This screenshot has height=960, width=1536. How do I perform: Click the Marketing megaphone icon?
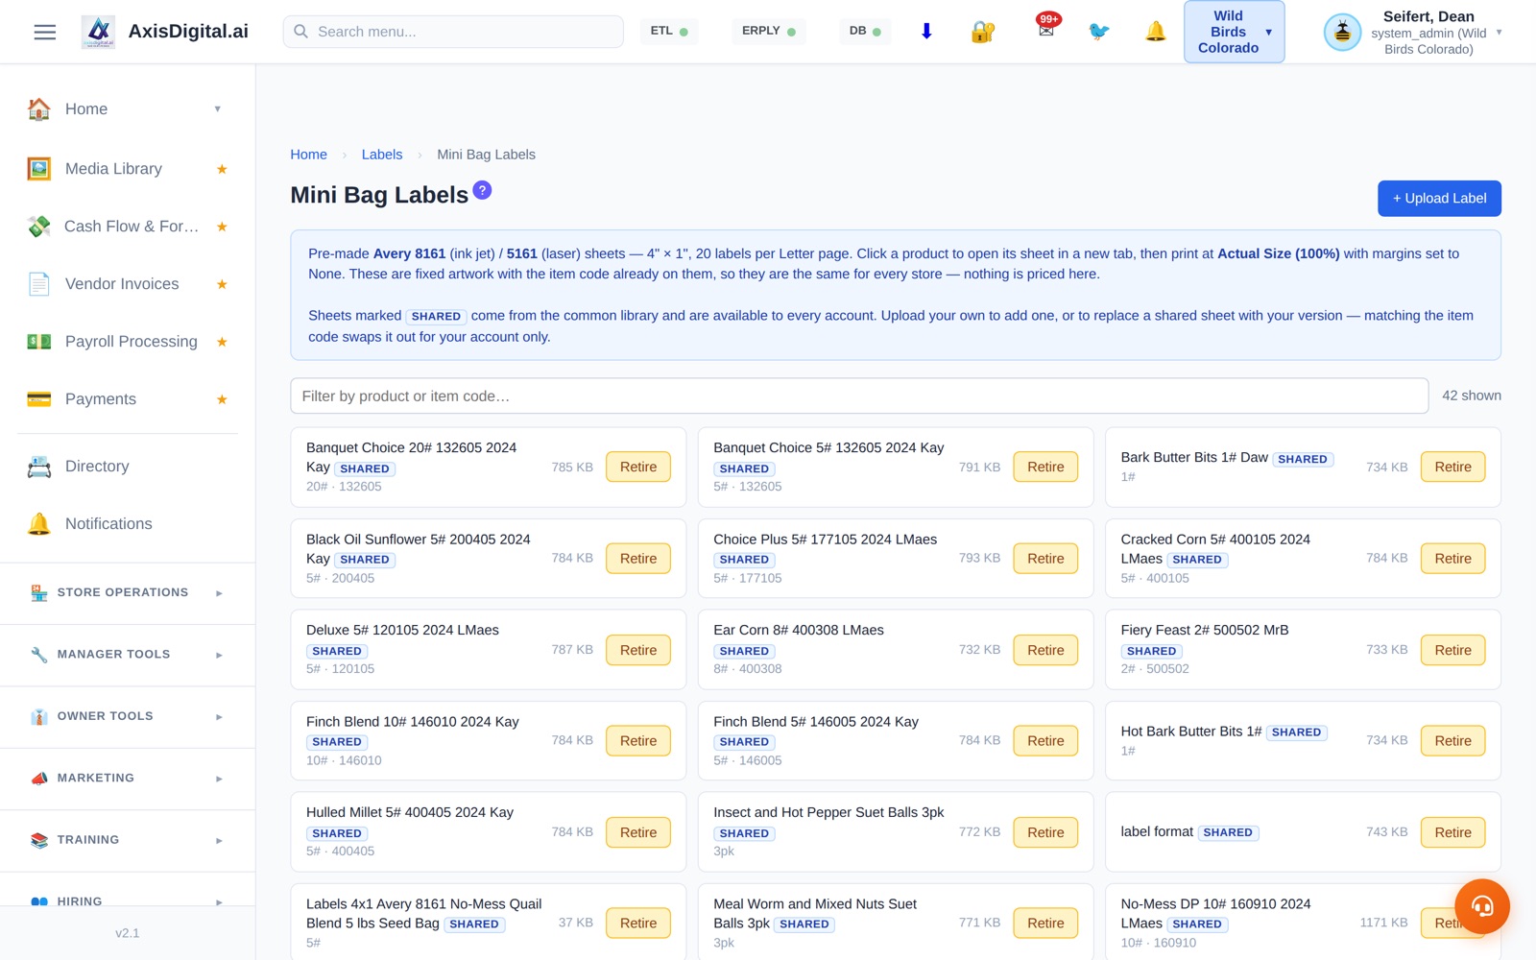(39, 779)
